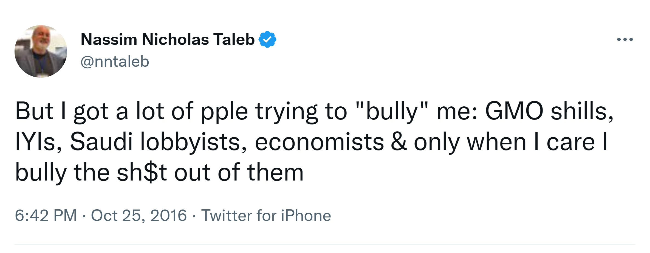Click the ampersand symbol in the tweet
This screenshot has width=650, height=253.
399,142
